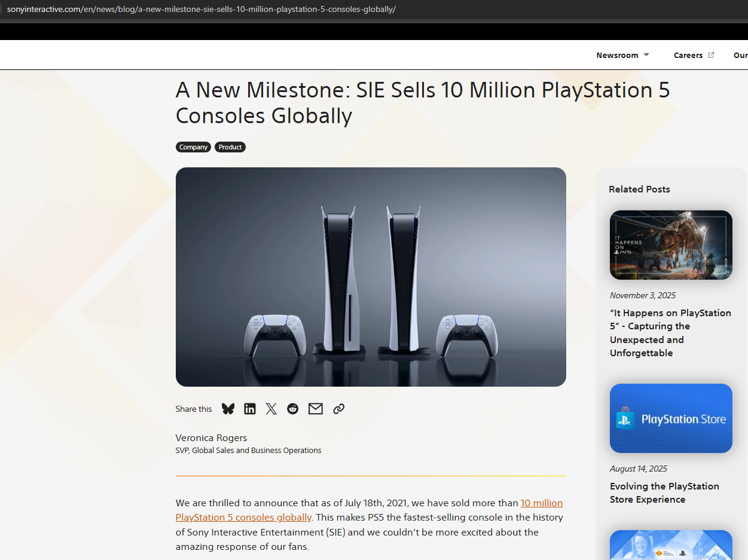Click the "Share this" label
Image resolution: width=748 pixels, height=560 pixels.
click(x=194, y=409)
